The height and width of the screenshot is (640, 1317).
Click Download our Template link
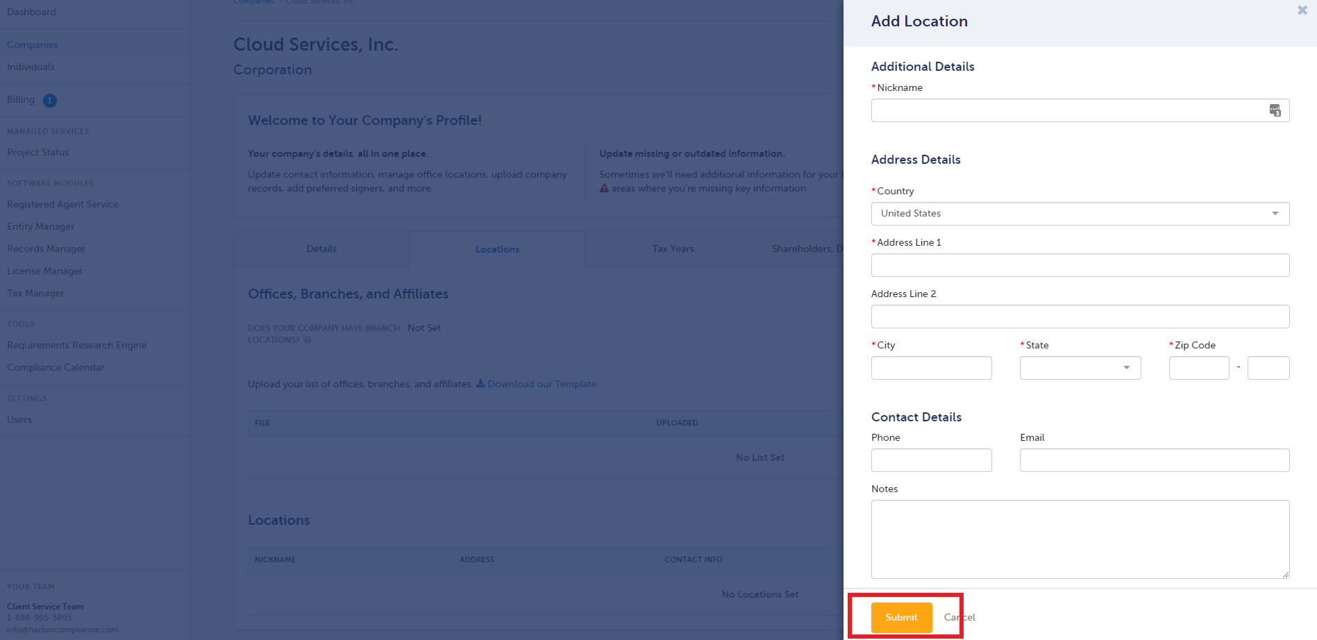coord(542,384)
